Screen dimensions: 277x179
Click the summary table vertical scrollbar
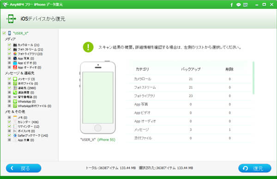coord(253,78)
